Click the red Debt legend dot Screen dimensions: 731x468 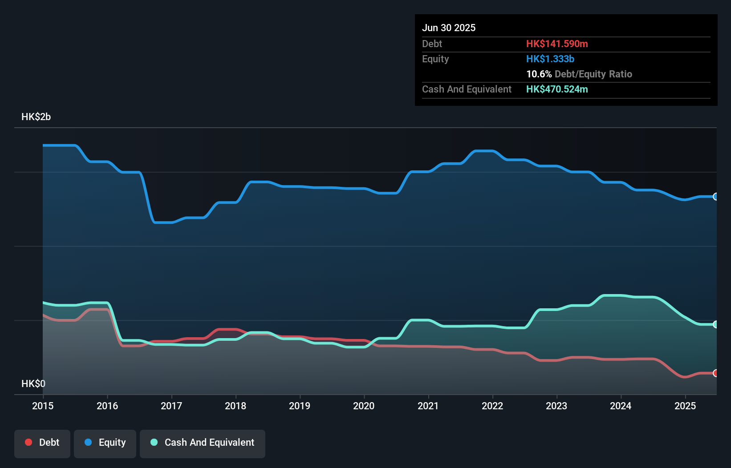[x=28, y=442]
